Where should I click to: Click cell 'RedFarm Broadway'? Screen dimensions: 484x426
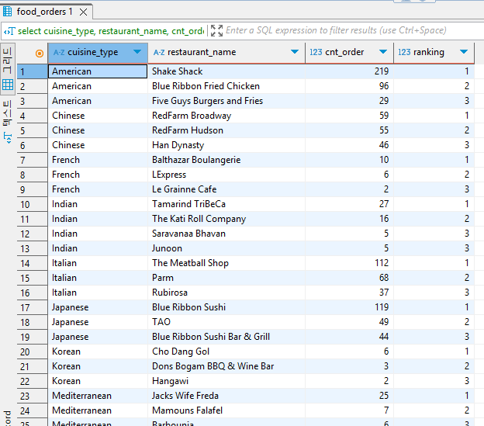point(226,116)
